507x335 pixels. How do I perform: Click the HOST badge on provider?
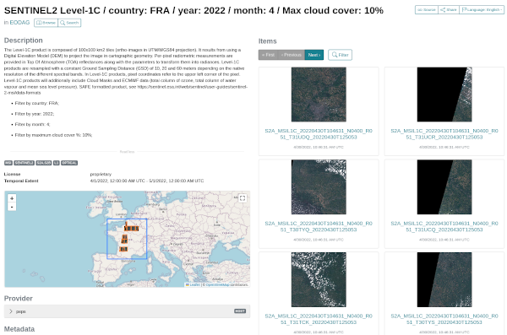coord(240,311)
